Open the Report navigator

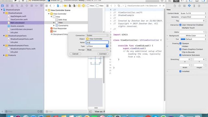(x=41, y=6)
